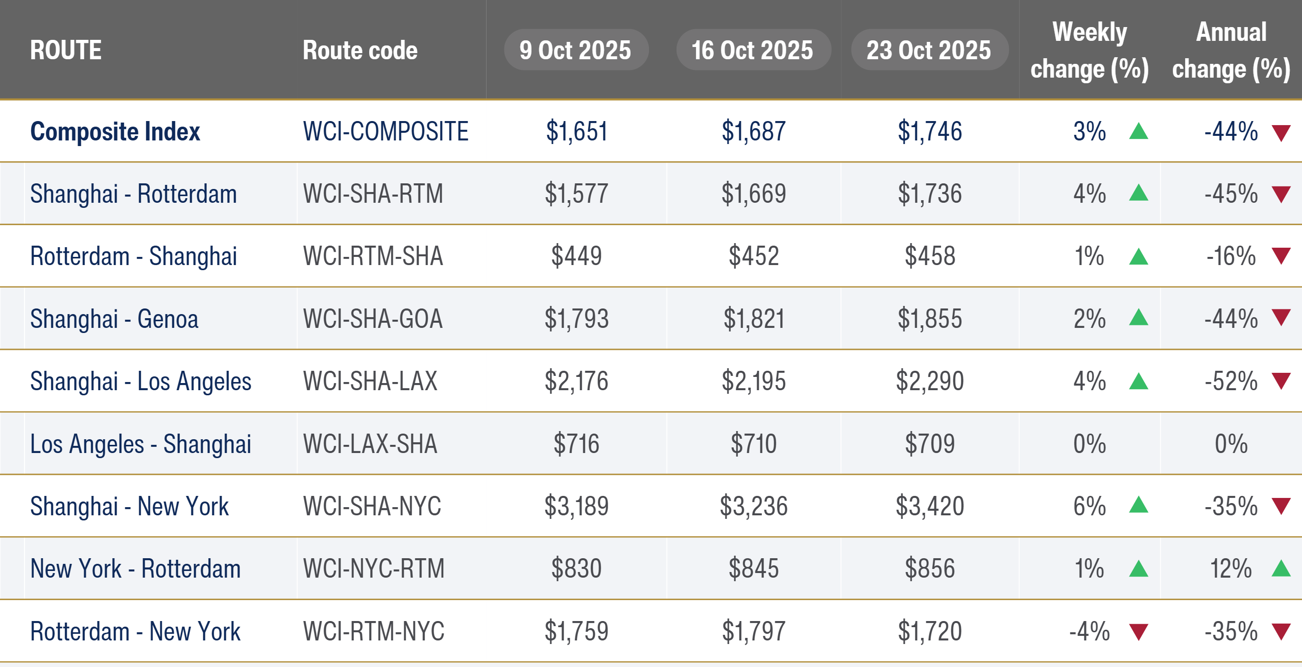1302x667 pixels.
Task: Click the Weekly change (%) column header
Action: [1090, 50]
